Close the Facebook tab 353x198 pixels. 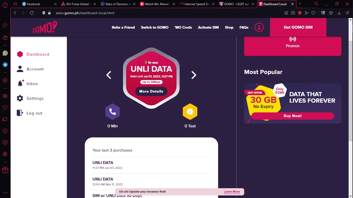pyautogui.click(x=56, y=4)
